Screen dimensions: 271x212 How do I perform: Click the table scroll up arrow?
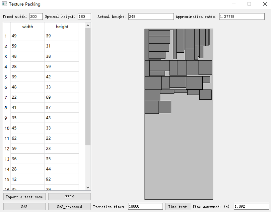click(88, 26)
